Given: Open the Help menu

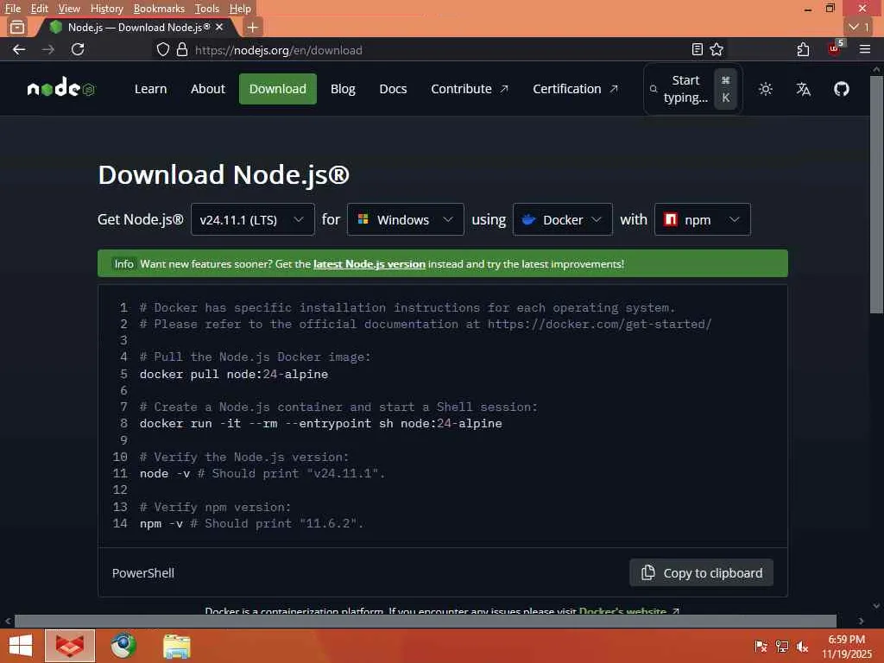Looking at the screenshot, I should click(240, 9).
